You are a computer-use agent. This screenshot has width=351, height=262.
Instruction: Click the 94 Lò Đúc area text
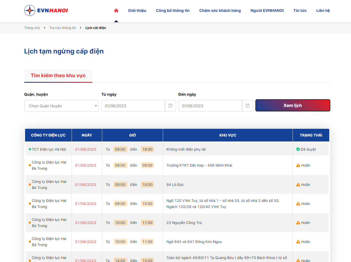[175, 185]
